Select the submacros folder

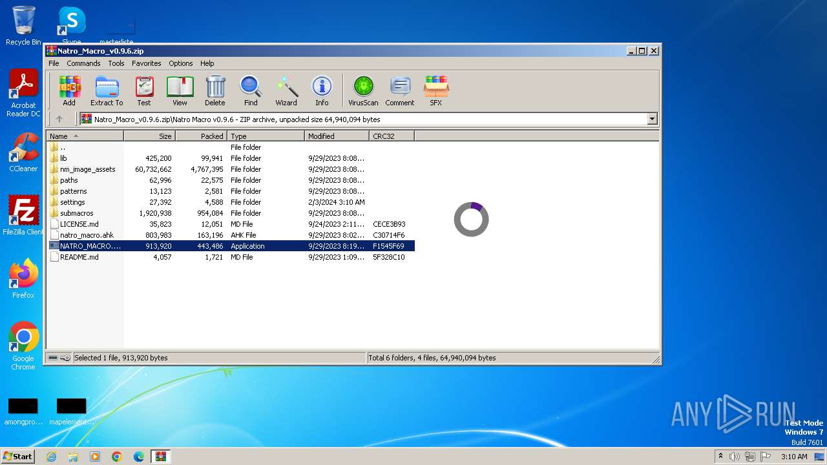[231, 213]
